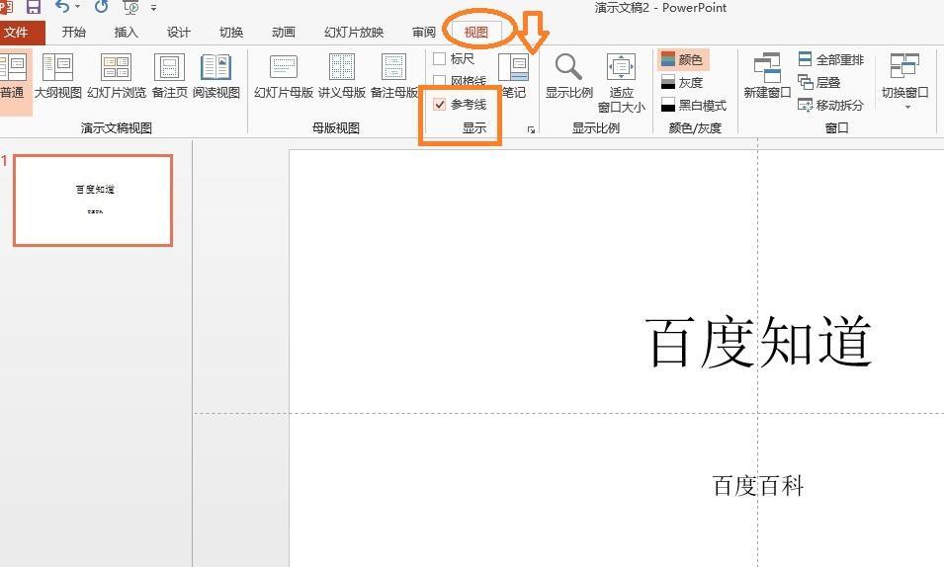Viewport: 944px width, 567px height.
Task: Open the Undo history dropdown arrow
Action: 78,7
